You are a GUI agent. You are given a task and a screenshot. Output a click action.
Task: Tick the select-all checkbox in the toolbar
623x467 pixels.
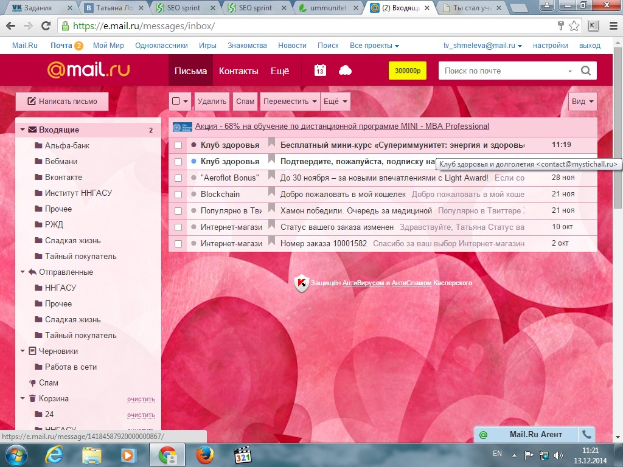click(176, 102)
